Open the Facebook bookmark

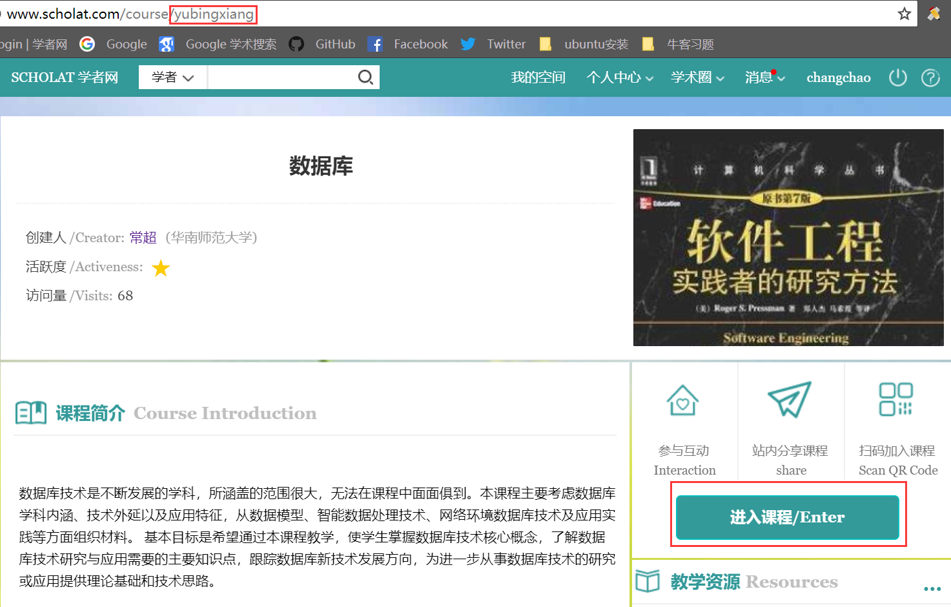408,44
